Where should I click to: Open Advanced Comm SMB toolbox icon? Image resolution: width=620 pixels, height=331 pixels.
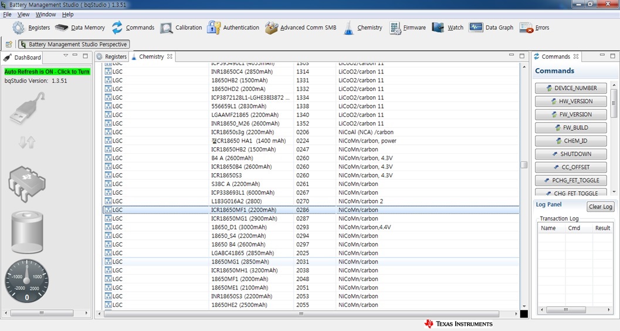(x=272, y=28)
